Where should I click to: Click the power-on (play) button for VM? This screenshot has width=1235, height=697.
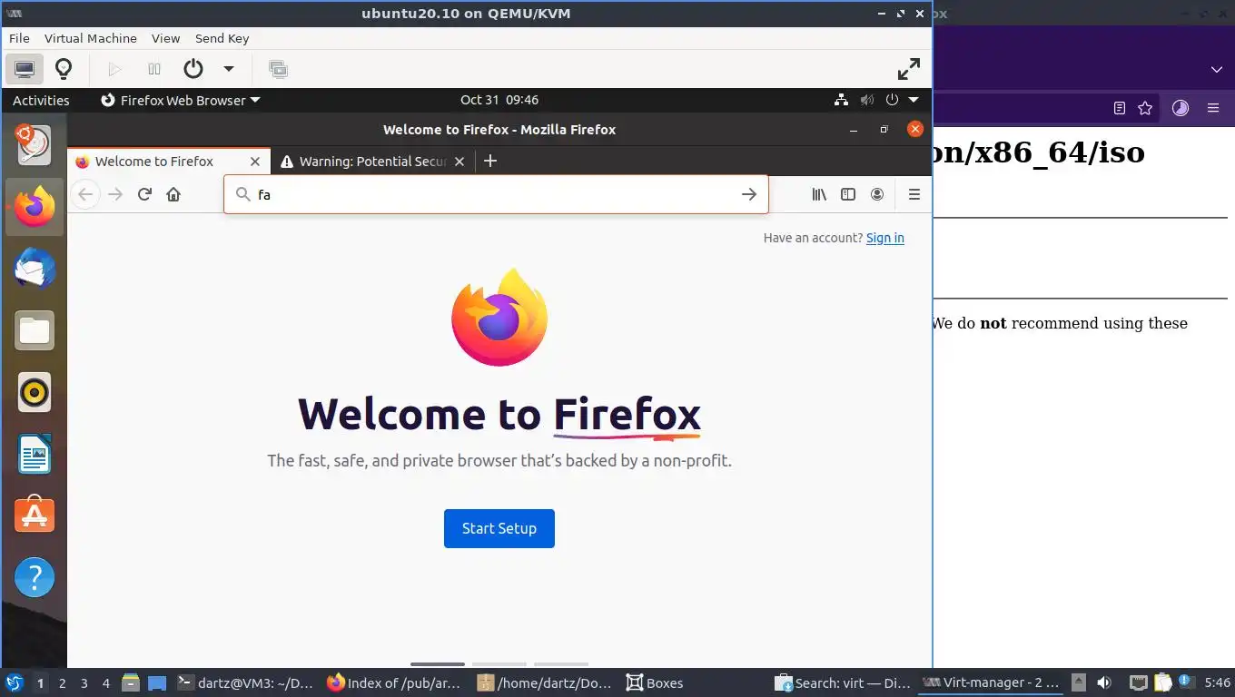tap(114, 69)
